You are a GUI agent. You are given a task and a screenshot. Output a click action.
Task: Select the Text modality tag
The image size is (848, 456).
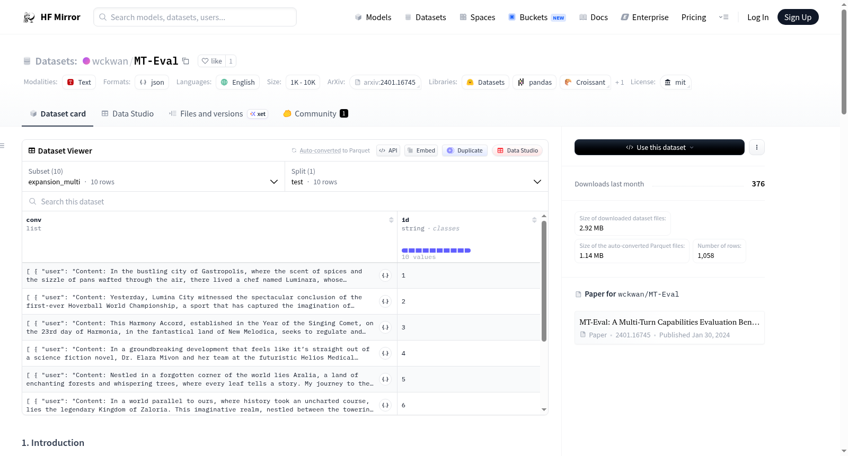(79, 82)
